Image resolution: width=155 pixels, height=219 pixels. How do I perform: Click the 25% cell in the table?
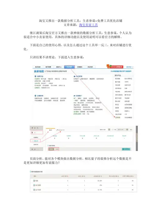click(100, 185)
